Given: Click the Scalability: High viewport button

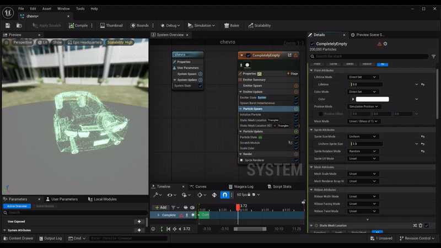Looking at the screenshot, I should (x=120, y=42).
